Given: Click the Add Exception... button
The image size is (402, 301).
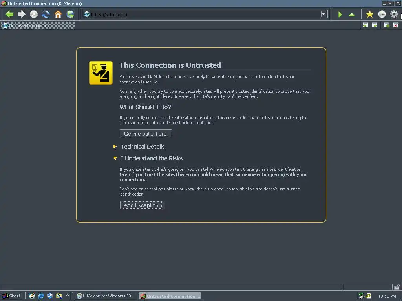Looking at the screenshot, I should tap(142, 205).
